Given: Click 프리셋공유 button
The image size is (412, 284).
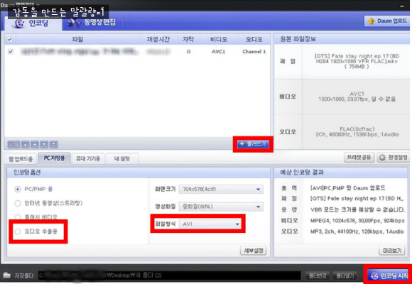Looking at the screenshot, I should click(359, 158).
